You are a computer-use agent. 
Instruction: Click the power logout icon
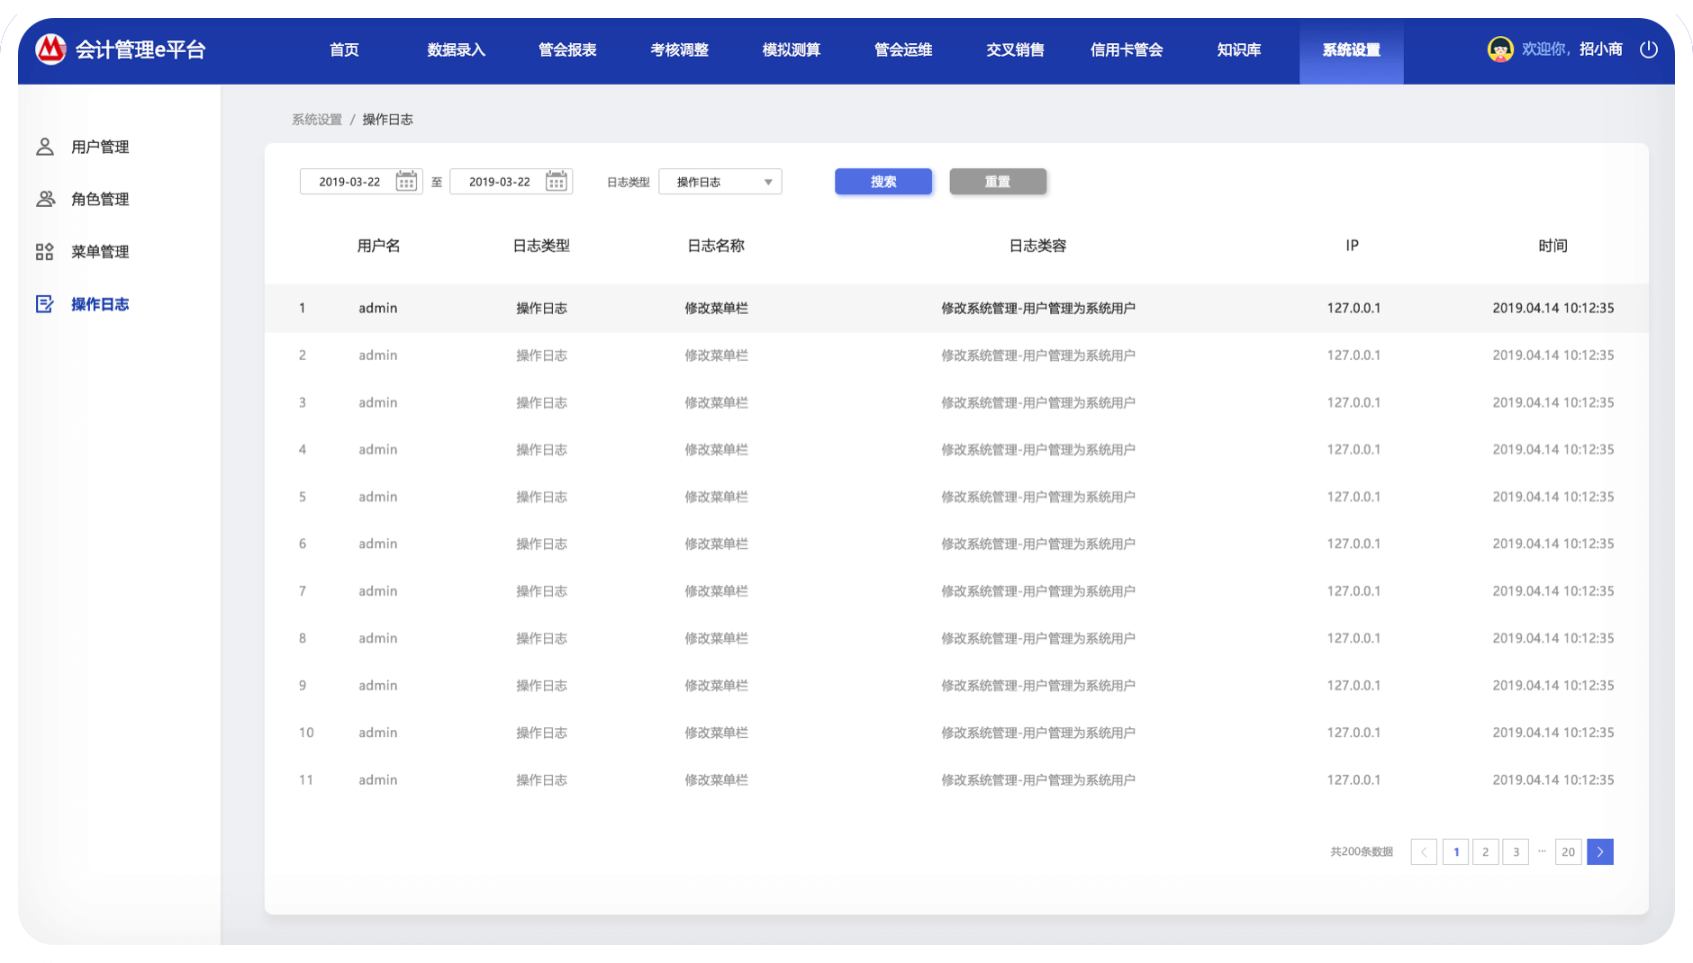(x=1648, y=49)
